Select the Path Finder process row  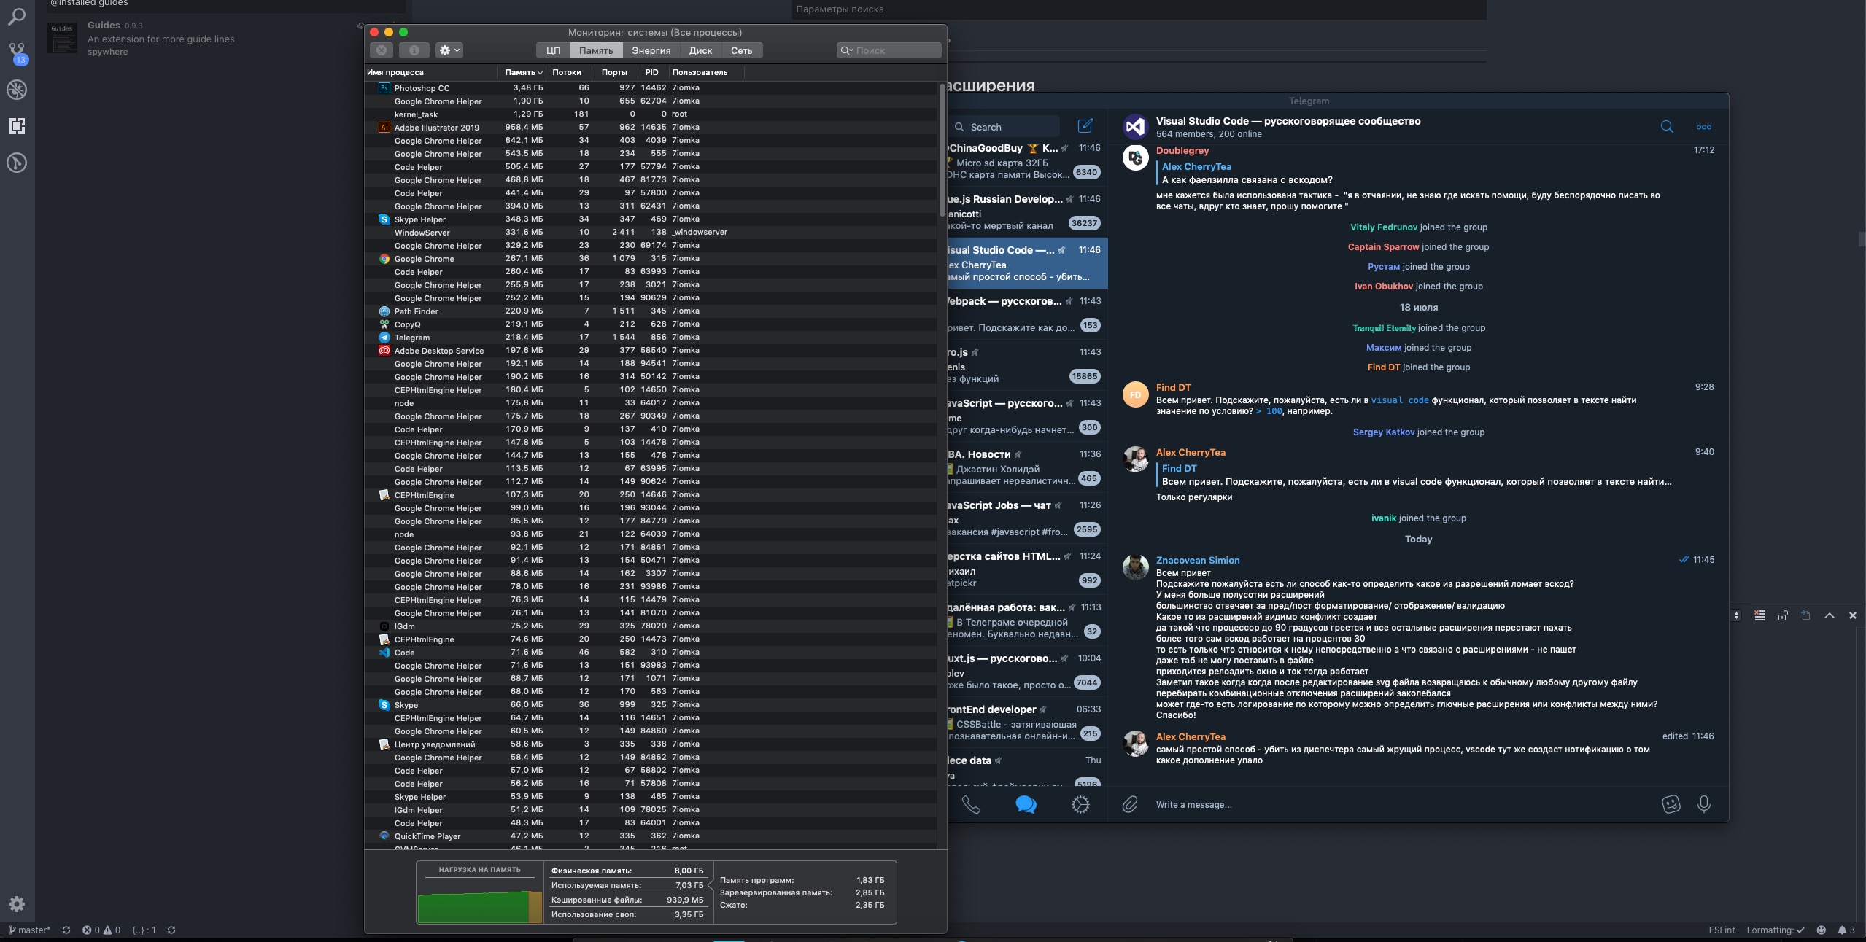point(651,311)
